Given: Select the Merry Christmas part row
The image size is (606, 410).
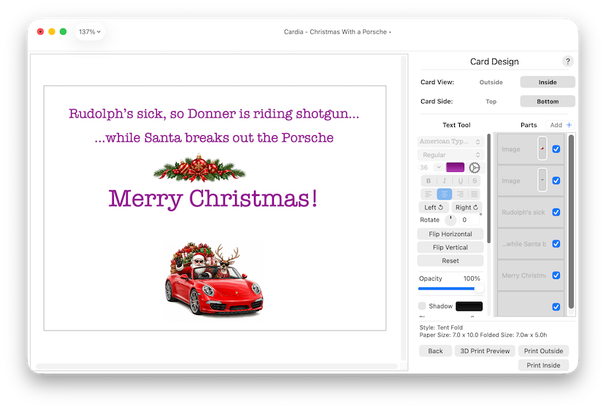Looking at the screenshot, I should point(530,276).
